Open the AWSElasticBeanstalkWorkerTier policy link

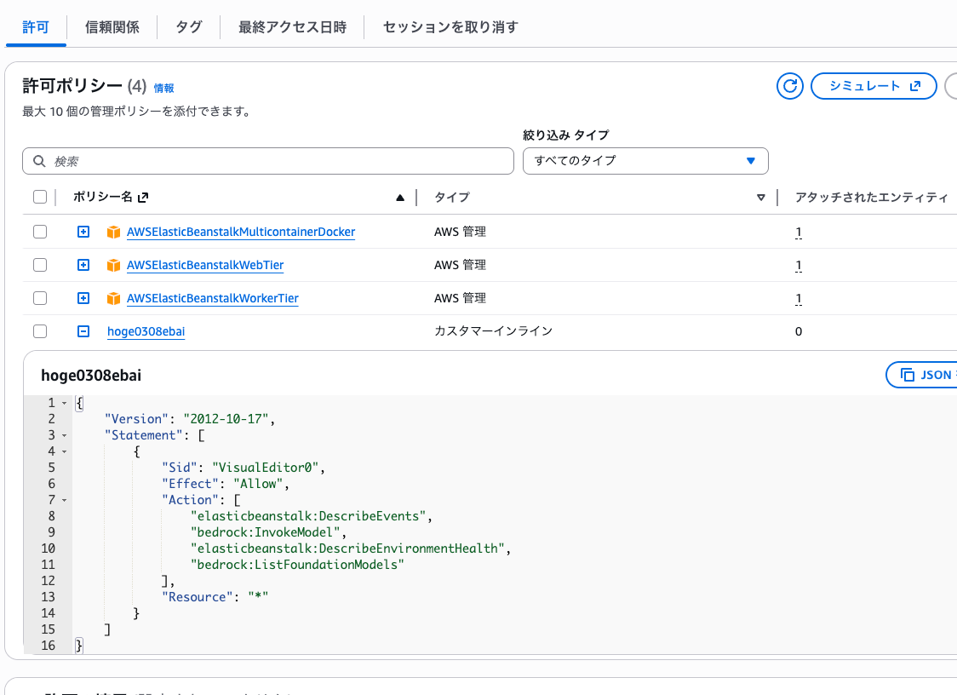coord(212,298)
